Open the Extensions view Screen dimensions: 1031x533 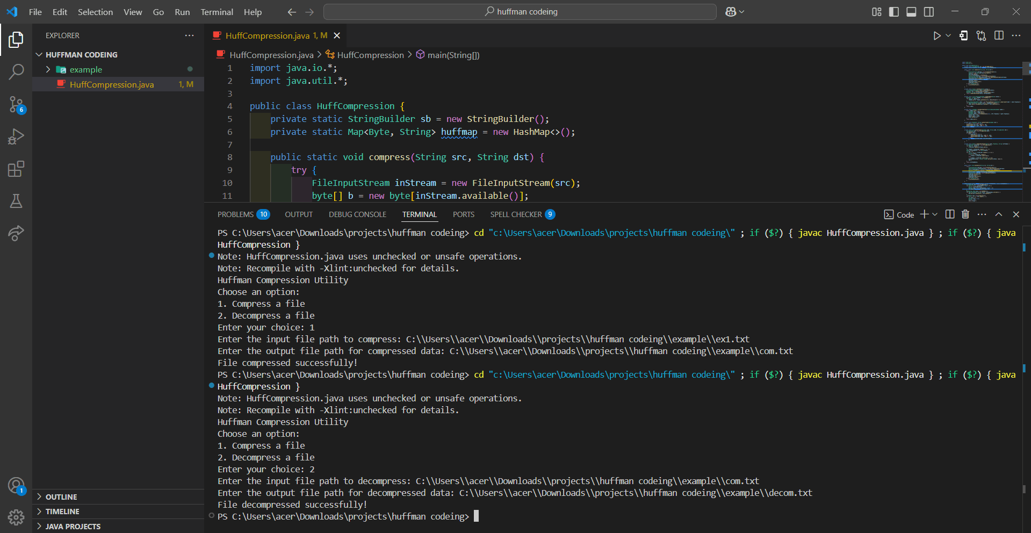click(x=16, y=169)
